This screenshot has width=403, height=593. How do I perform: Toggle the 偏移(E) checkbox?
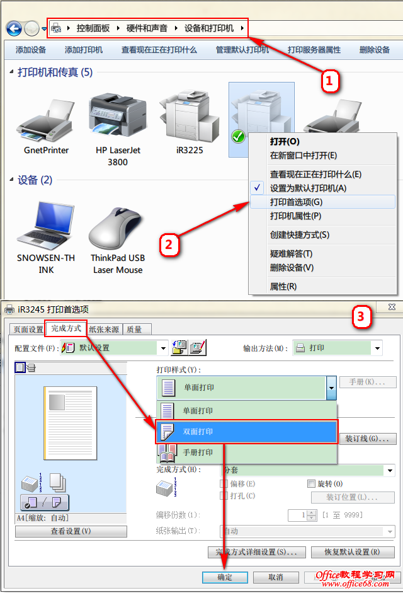(224, 484)
